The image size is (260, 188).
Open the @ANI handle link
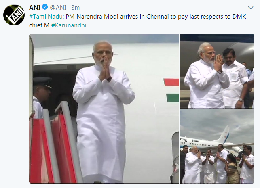(58, 7)
